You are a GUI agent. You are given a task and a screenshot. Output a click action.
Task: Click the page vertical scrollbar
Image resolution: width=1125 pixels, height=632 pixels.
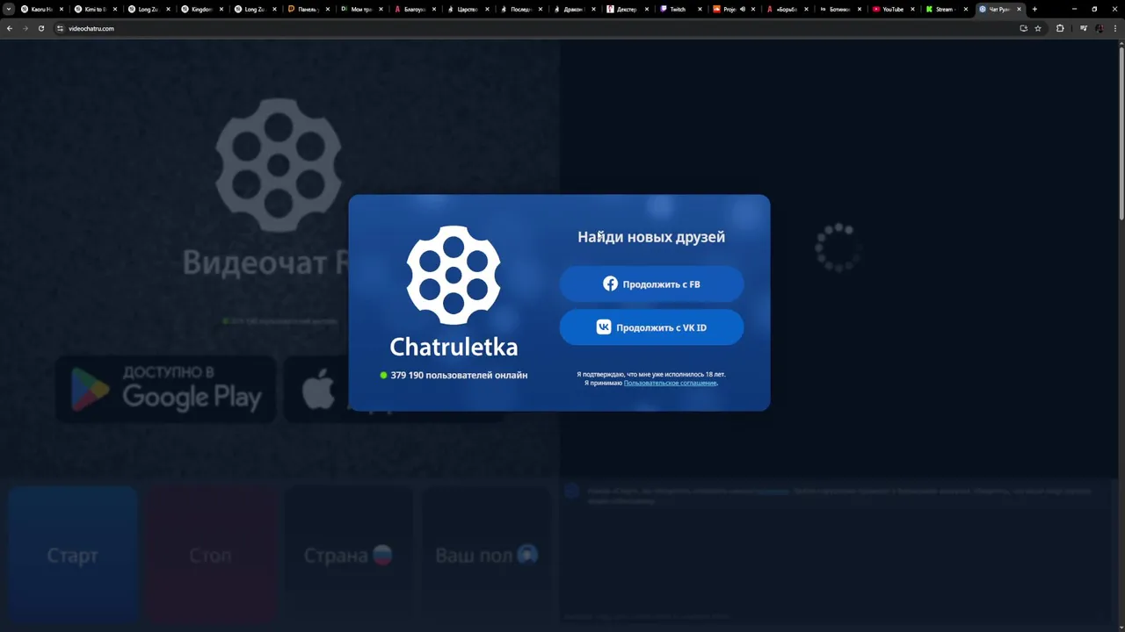coord(1121,132)
